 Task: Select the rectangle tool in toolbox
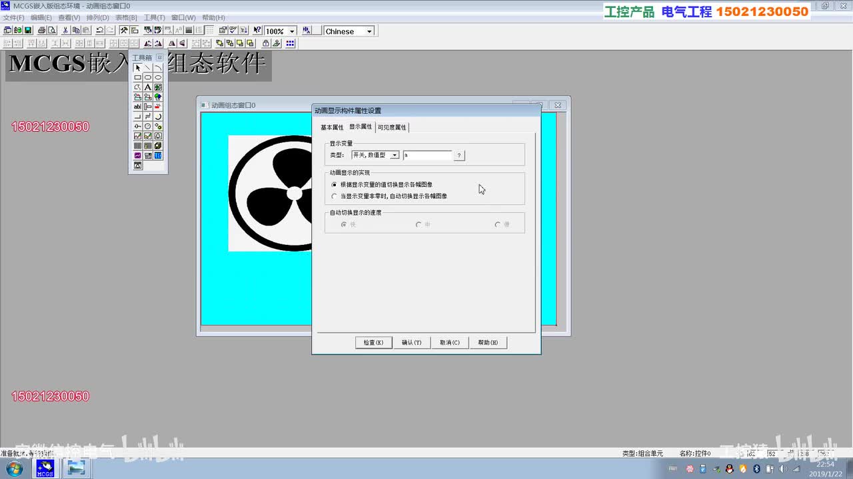[x=138, y=77]
